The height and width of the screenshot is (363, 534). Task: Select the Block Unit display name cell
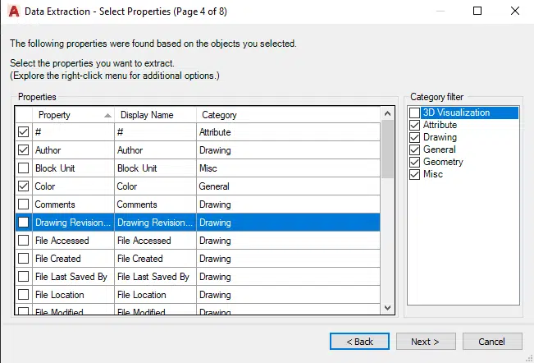click(x=155, y=168)
